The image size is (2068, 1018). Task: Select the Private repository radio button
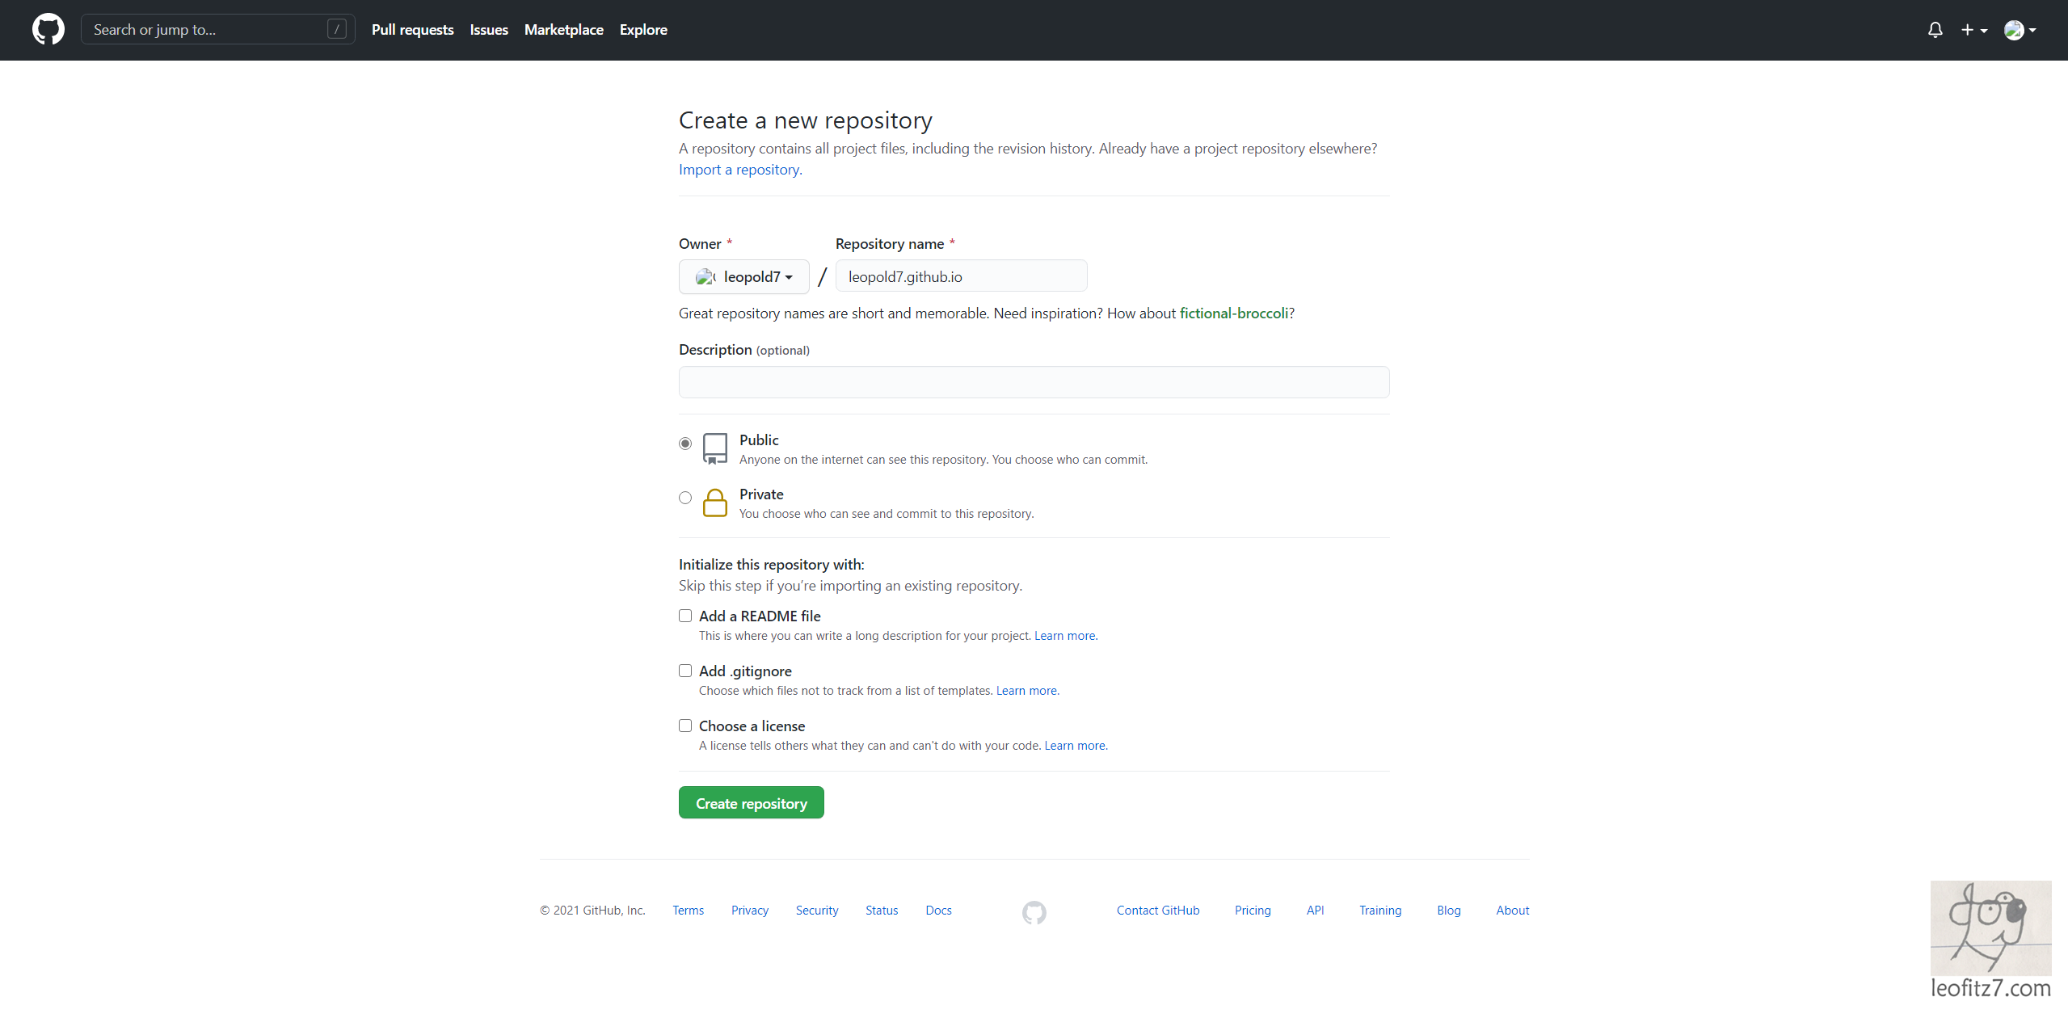pyautogui.click(x=684, y=498)
